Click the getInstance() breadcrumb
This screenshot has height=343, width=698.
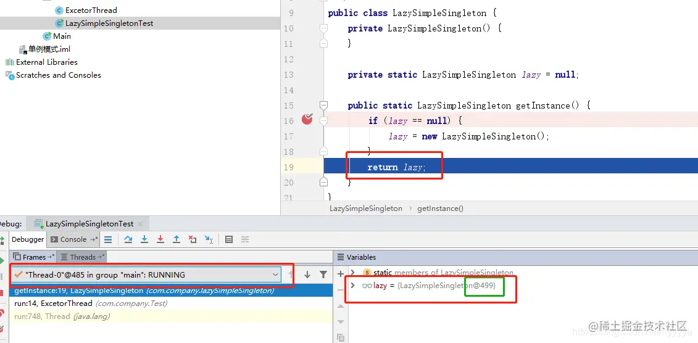[x=440, y=208]
